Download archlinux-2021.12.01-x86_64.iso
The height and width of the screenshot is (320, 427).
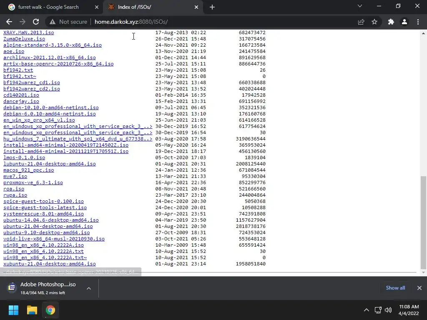click(50, 57)
